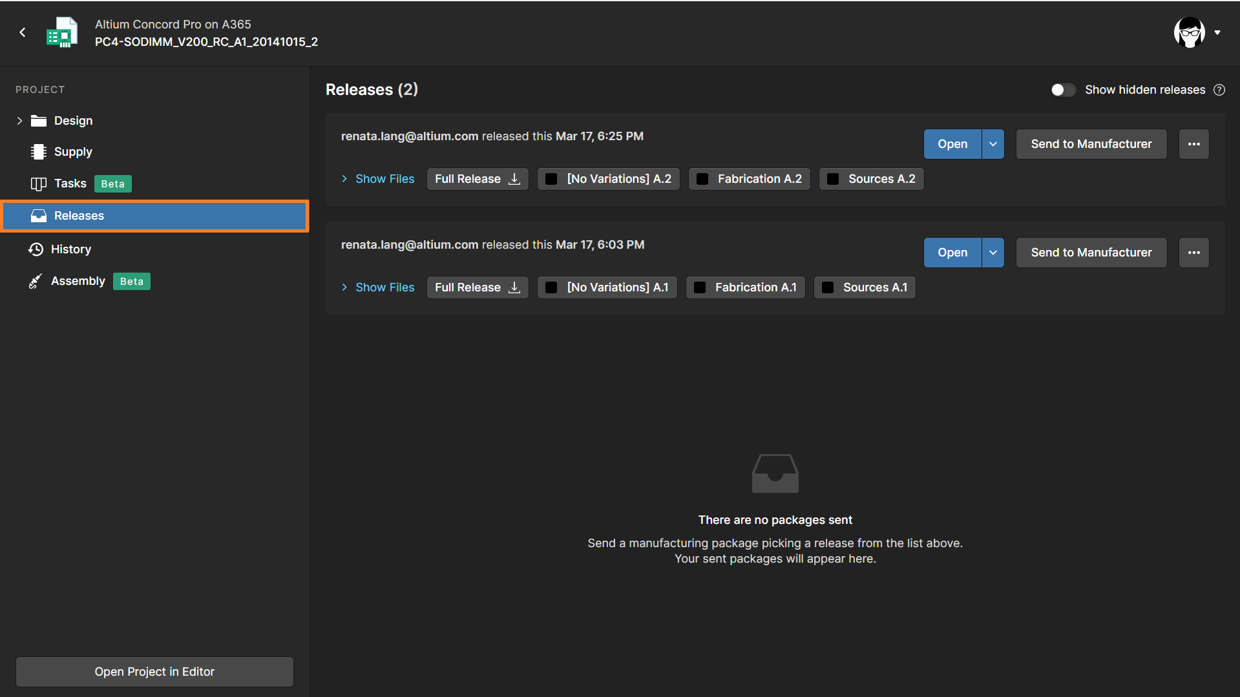Click Open Project in Editor
1240x697 pixels.
154,672
